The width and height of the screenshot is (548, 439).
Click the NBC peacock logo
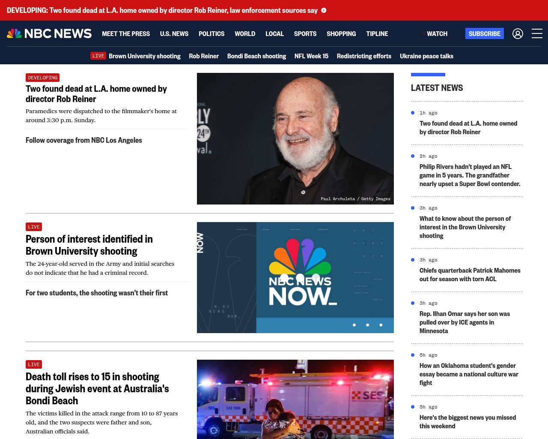[x=49, y=33]
